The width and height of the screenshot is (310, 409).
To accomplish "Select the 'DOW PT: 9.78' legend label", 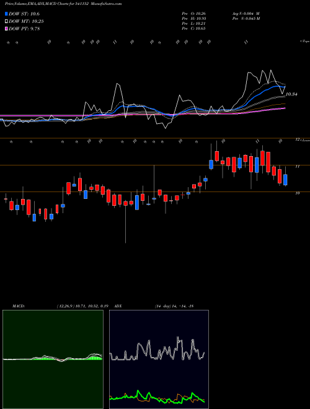I will tap(24, 29).
